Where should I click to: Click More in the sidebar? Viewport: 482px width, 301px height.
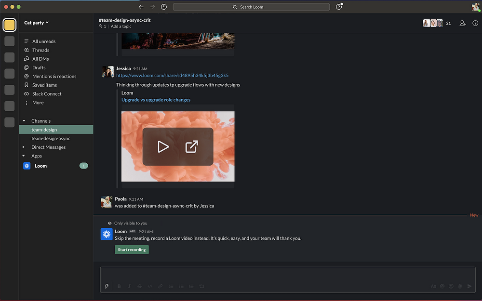pos(38,103)
